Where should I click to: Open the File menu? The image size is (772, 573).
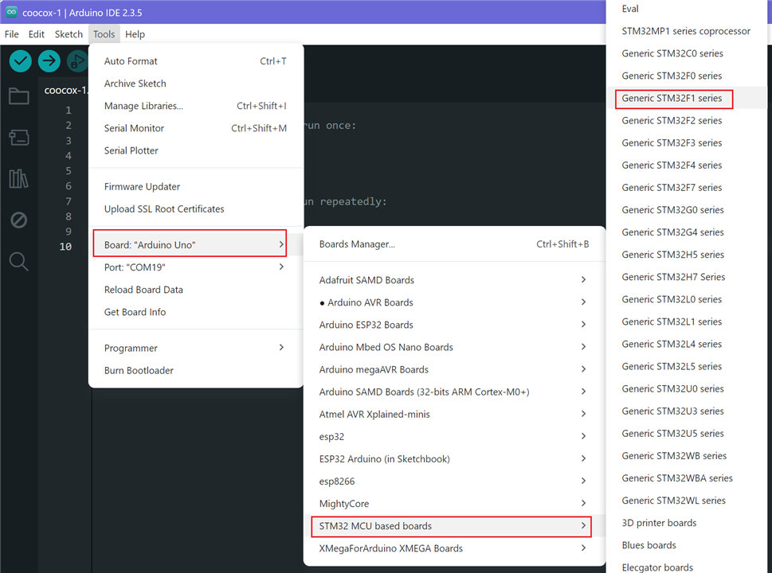pyautogui.click(x=11, y=34)
